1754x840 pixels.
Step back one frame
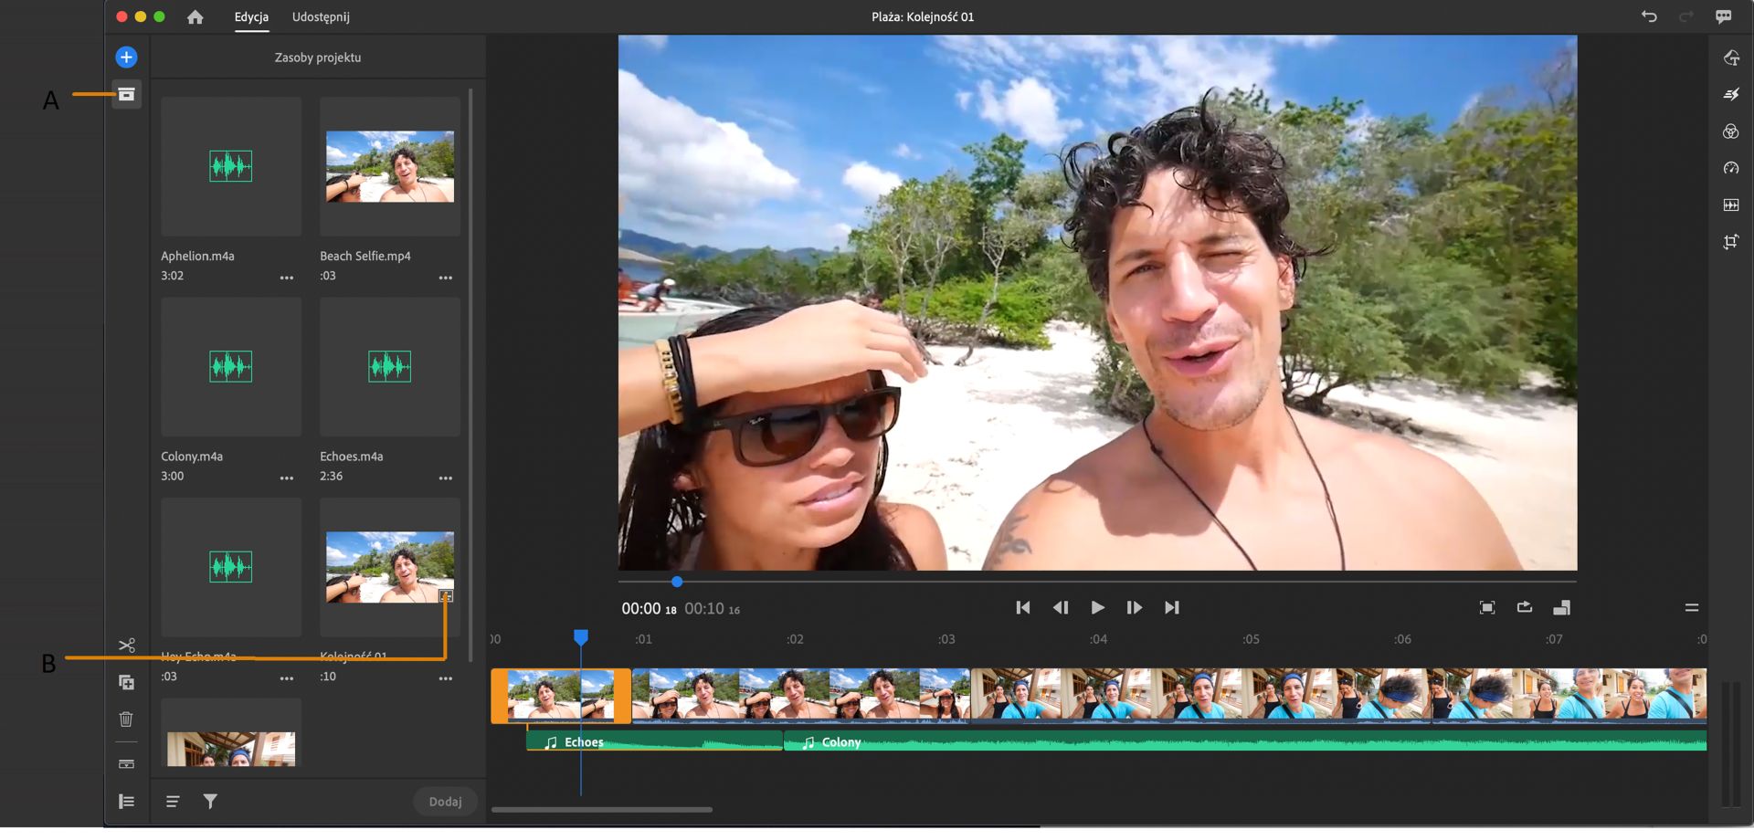point(1061,607)
